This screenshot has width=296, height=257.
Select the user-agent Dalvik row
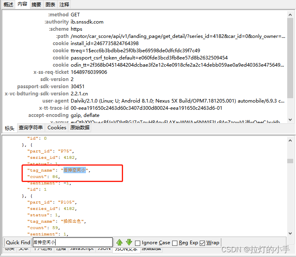tap(145, 101)
